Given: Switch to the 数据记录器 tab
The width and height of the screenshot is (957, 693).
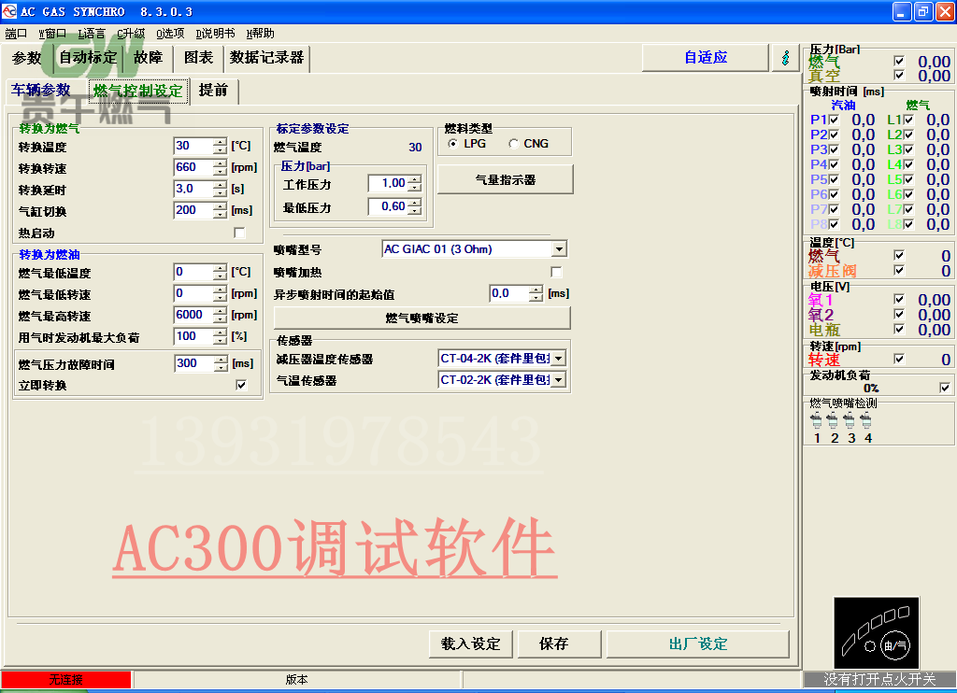Looking at the screenshot, I should point(266,58).
